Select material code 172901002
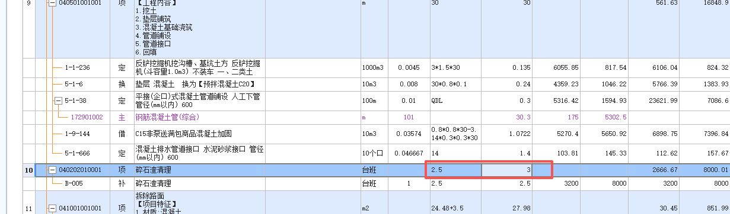This screenshot has width=730, height=214. pyautogui.click(x=87, y=117)
